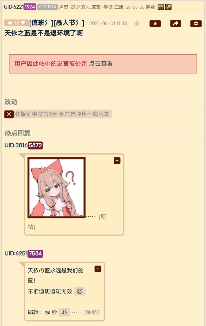The height and width of the screenshot is (326, 206).
Task: Favorite the post using star icon
Action: (155, 24)
